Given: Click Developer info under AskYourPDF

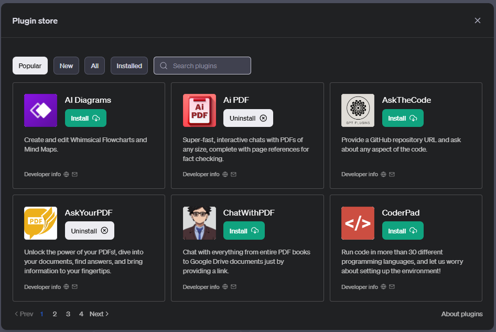Looking at the screenshot, I should coord(42,287).
